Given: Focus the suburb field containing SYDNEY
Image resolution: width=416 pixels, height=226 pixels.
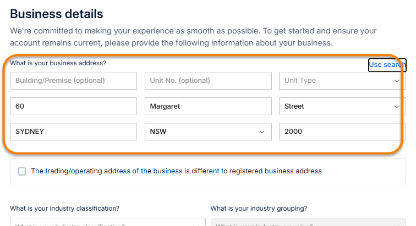Looking at the screenshot, I should pos(73,132).
